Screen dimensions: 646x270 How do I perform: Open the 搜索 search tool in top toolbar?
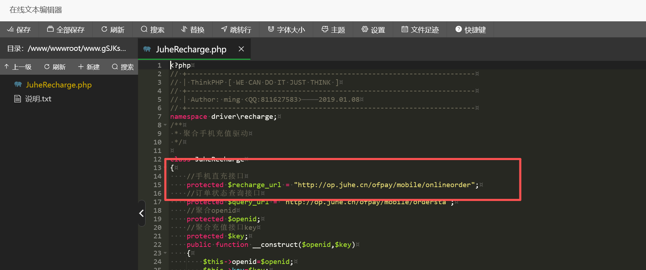pyautogui.click(x=153, y=30)
